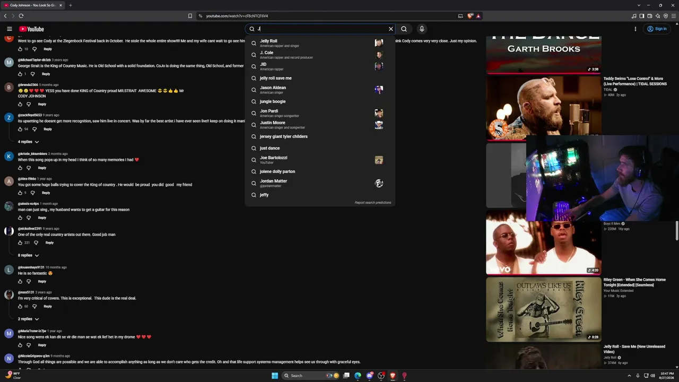The height and width of the screenshot is (382, 679).
Task: Reply to the louannhays9131 comment
Action: point(42,281)
